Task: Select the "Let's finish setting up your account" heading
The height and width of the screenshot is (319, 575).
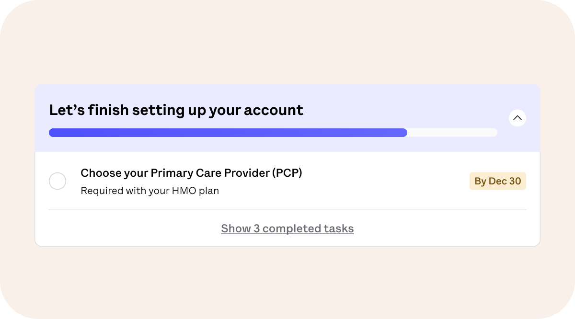Action: 176,110
